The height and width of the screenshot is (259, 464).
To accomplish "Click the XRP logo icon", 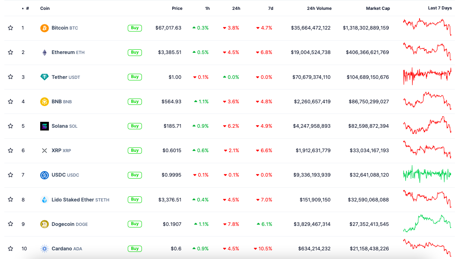I will [x=45, y=151].
